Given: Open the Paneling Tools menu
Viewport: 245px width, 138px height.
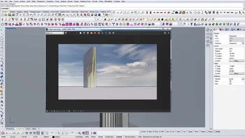Looking at the screenshot, I should (85, 1).
